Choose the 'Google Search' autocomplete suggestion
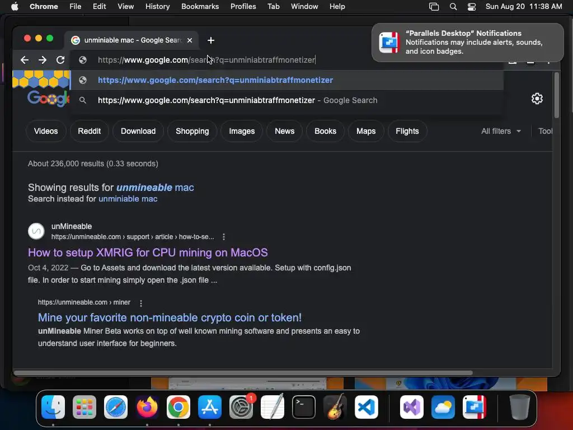This screenshot has width=573, height=430. (287, 100)
